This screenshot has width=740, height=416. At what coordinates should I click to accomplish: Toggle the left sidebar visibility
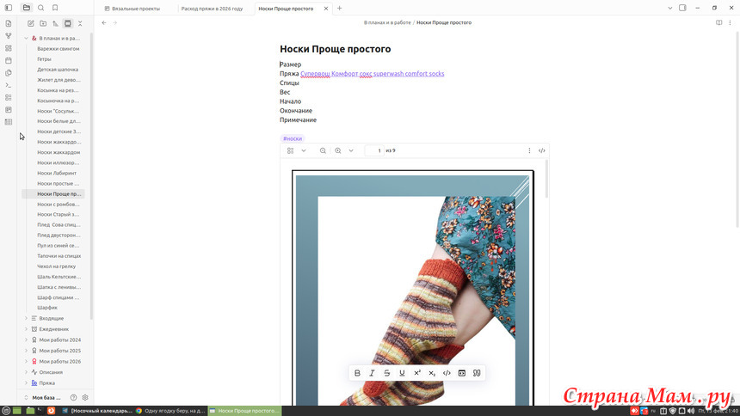pyautogui.click(x=9, y=8)
